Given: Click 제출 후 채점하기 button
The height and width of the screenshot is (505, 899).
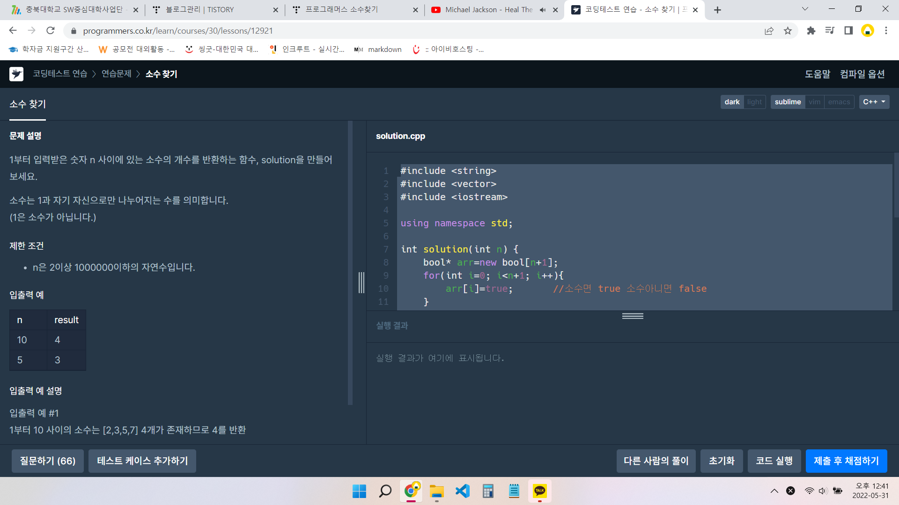Looking at the screenshot, I should (x=846, y=461).
